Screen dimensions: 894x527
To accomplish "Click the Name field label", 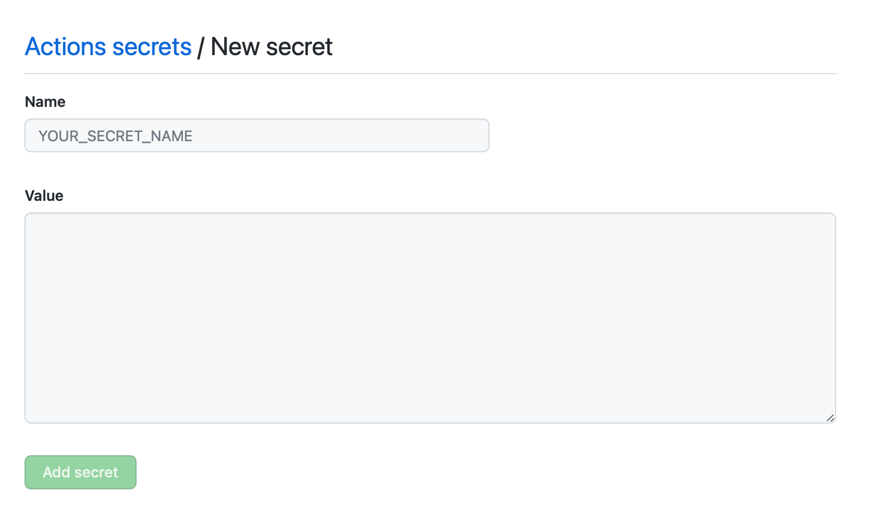I will (45, 102).
